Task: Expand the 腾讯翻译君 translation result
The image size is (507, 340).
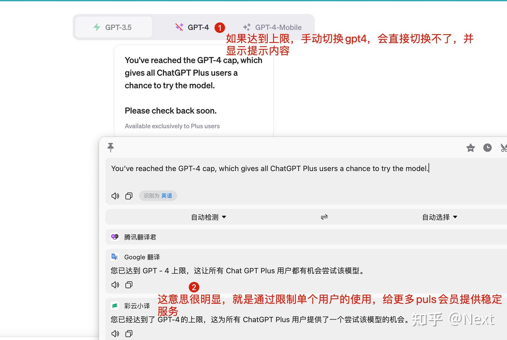Action: click(141, 237)
